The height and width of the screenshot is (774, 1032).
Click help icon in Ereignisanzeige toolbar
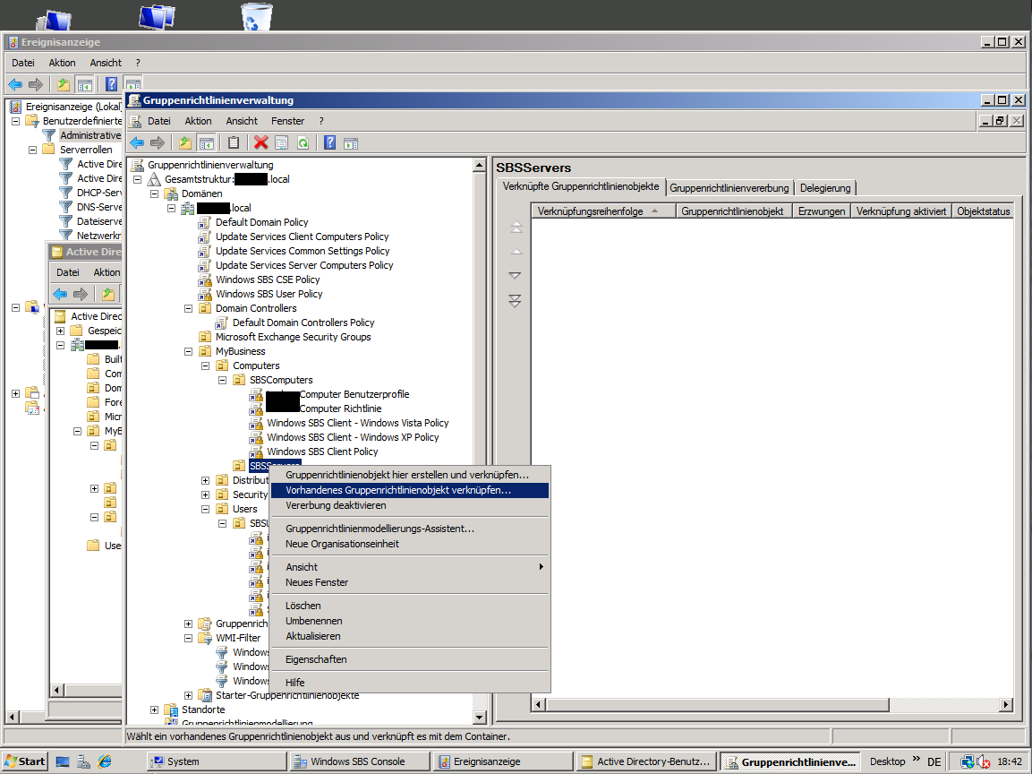click(111, 84)
